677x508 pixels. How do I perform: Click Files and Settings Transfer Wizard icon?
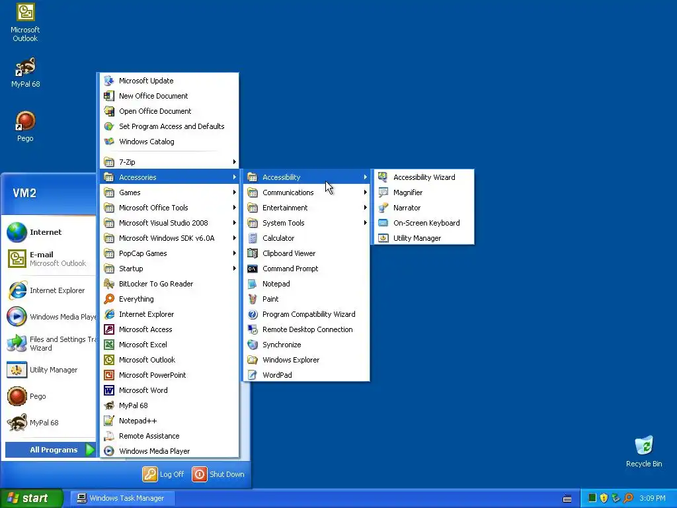tap(17, 343)
